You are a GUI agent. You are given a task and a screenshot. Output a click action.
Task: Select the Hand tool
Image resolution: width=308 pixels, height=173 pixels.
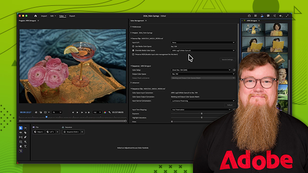21,146
